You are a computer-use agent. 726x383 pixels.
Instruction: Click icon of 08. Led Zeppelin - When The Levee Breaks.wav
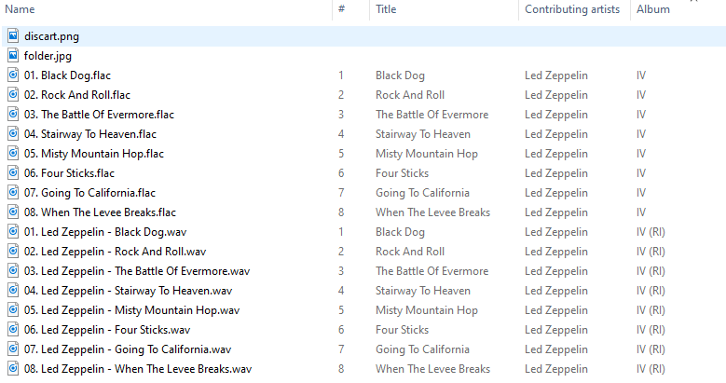[13, 369]
